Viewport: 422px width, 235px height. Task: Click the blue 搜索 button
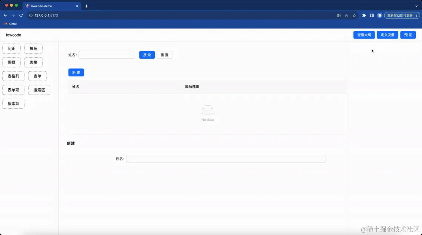pyautogui.click(x=147, y=55)
